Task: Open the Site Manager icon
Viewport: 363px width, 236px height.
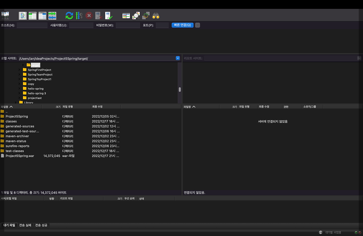Action: click(5, 16)
